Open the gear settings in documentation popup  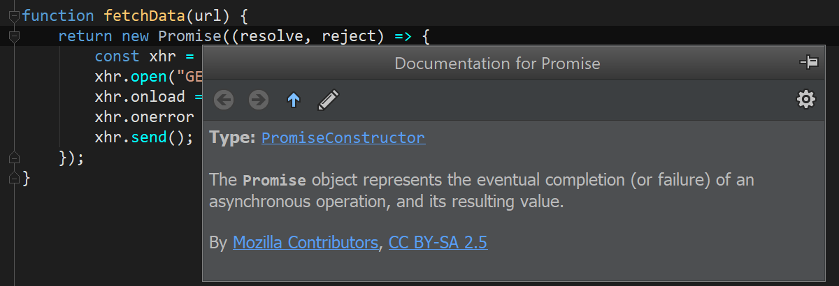tap(806, 100)
